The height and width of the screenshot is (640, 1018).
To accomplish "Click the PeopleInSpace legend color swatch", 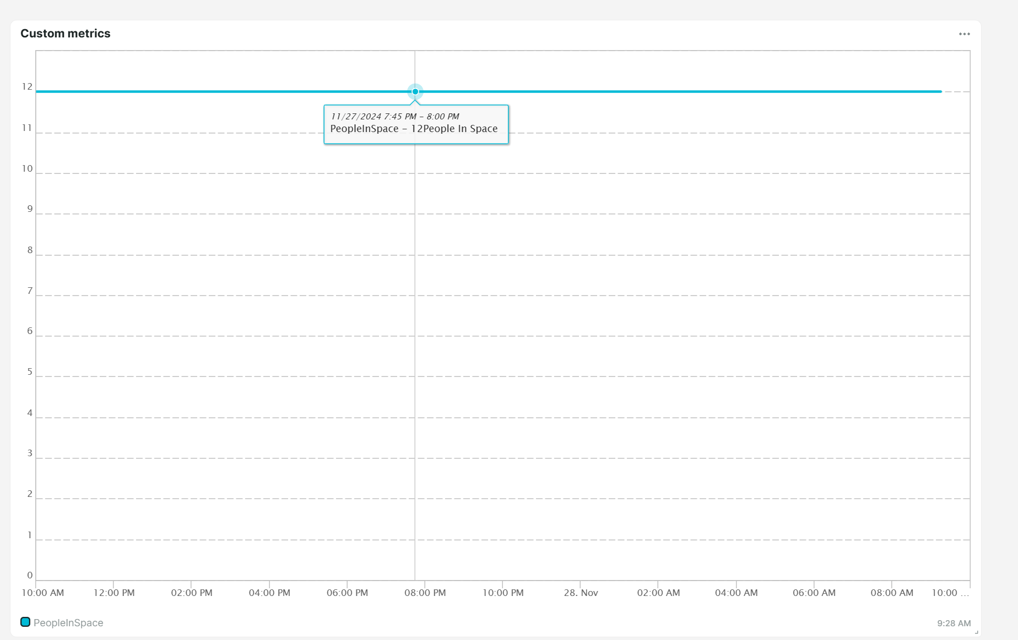I will (25, 622).
